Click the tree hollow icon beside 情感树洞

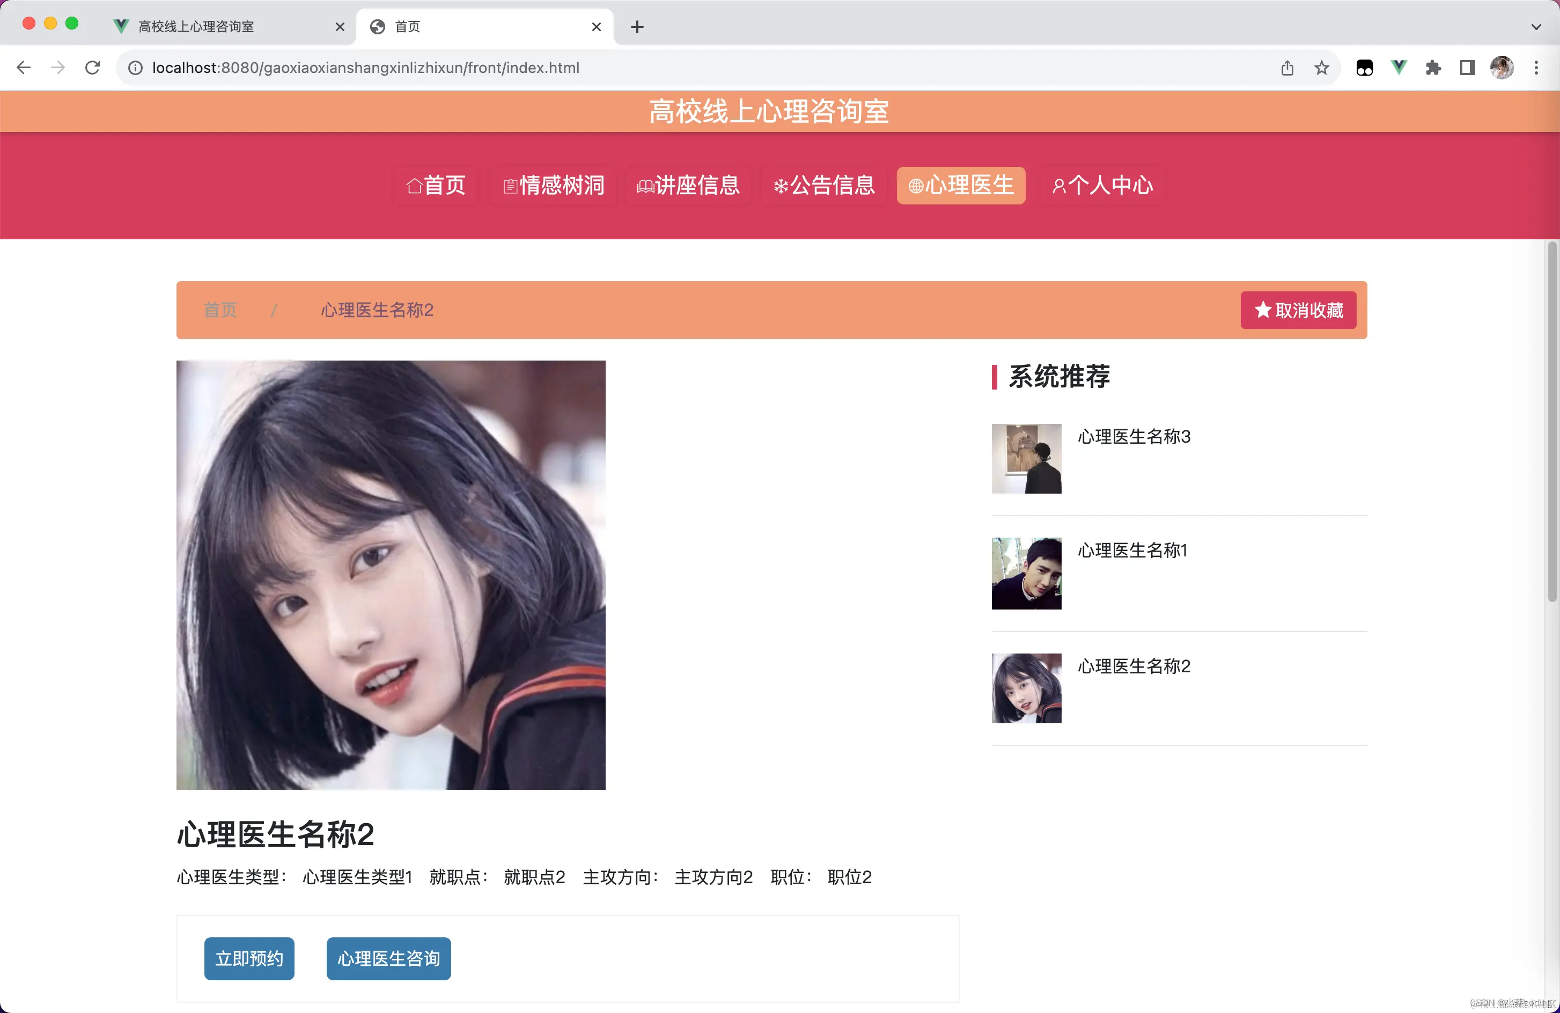[x=510, y=186]
